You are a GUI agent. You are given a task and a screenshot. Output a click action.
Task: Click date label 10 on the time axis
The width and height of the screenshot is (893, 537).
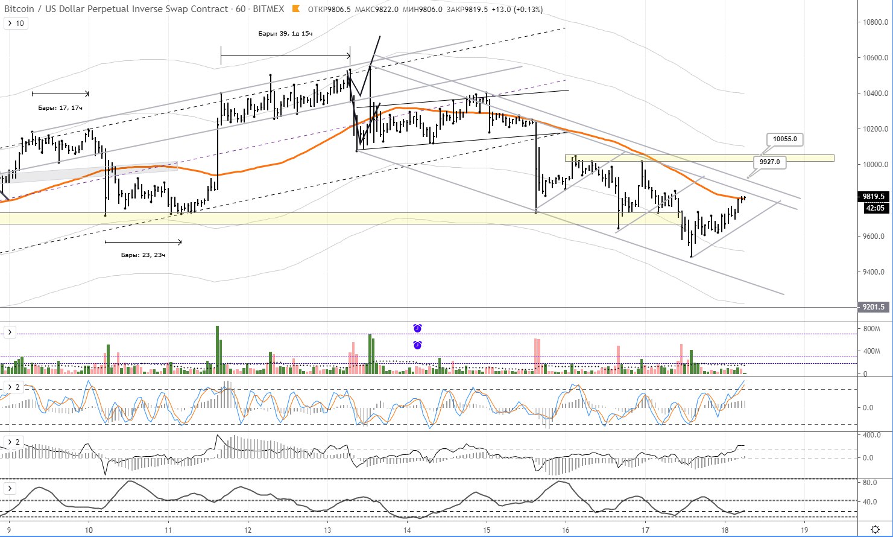coord(89,530)
